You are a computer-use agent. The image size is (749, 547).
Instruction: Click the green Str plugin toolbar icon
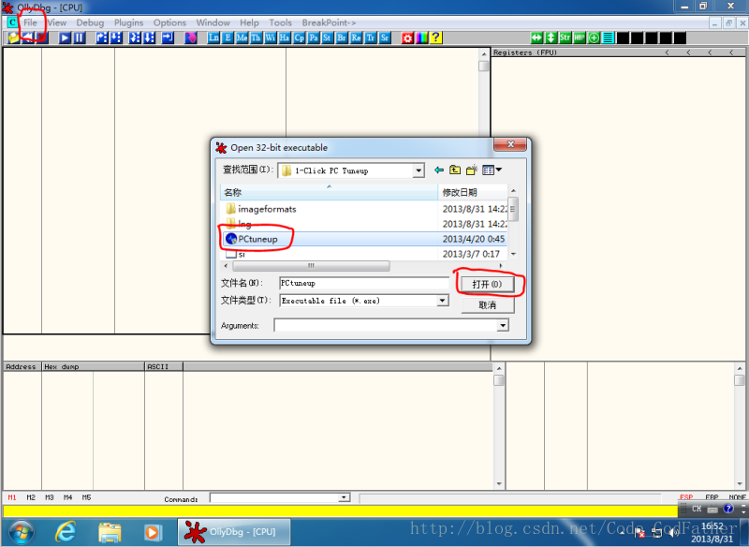coord(565,37)
